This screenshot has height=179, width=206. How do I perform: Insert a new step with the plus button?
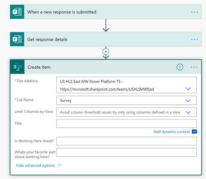(x=106, y=52)
